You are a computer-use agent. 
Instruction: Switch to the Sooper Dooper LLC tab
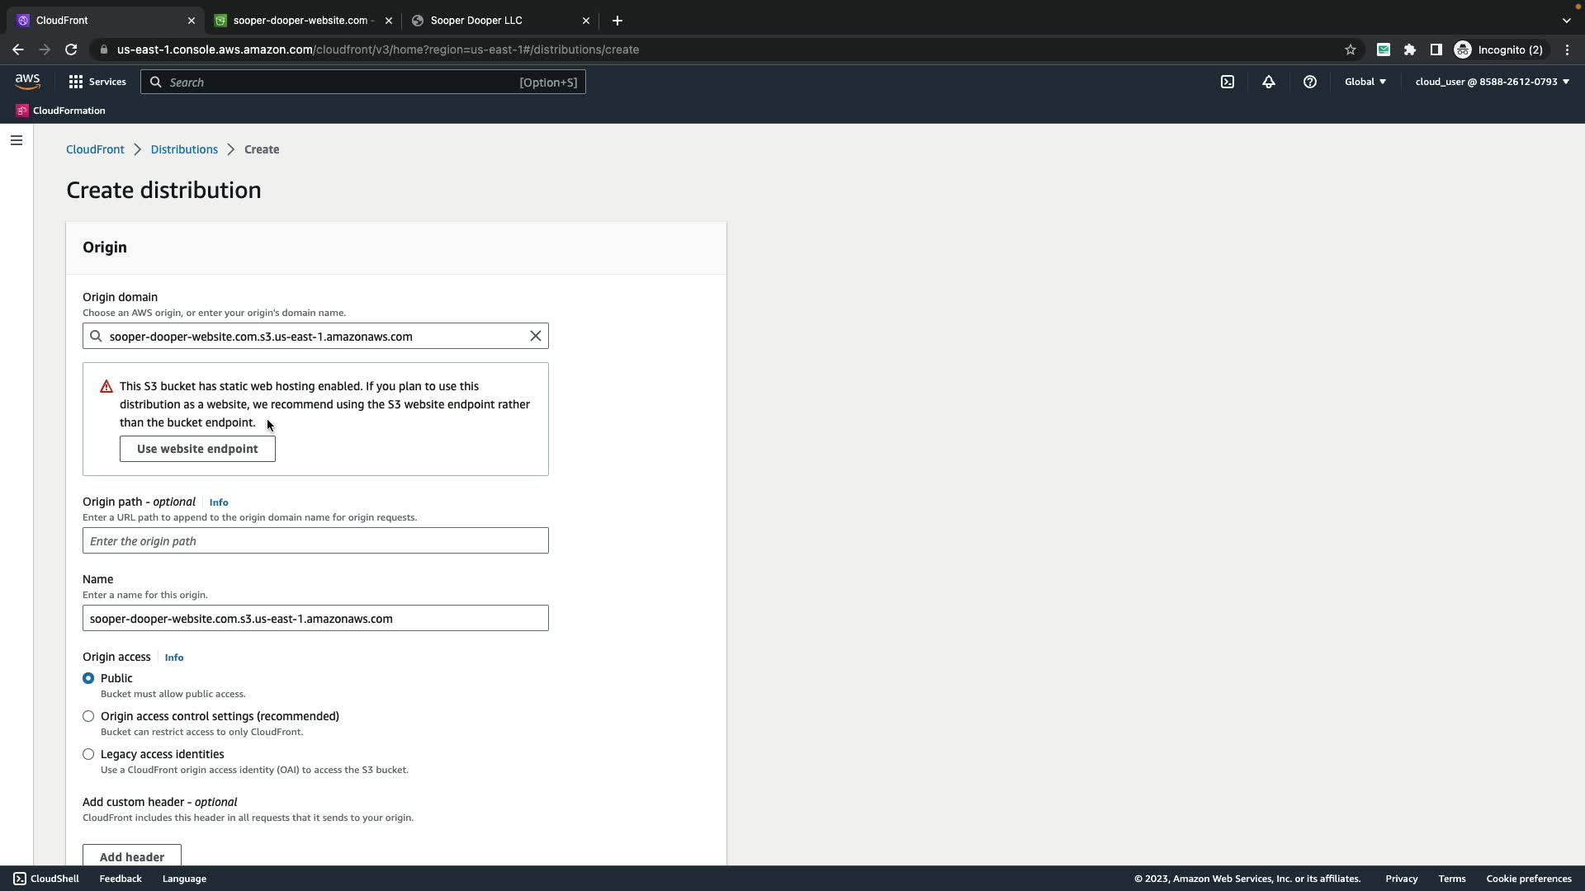coord(476,21)
